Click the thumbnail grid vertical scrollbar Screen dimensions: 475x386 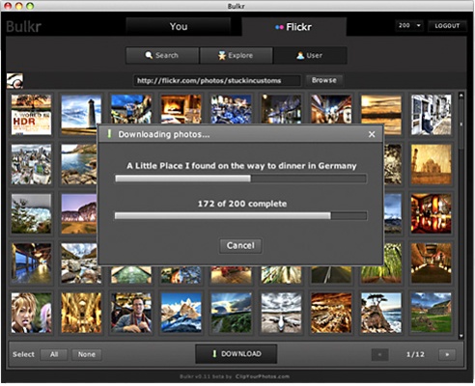(461, 215)
